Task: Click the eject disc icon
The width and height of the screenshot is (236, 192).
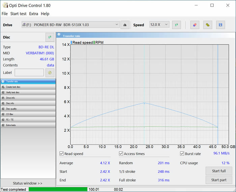Action: 125,25
